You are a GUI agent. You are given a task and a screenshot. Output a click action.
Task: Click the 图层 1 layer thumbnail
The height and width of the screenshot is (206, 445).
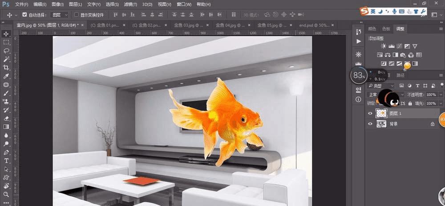[x=381, y=113]
